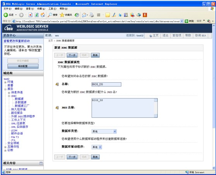Open 查看更改和重新启动 link
The height and width of the screenshot is (175, 216).
[x=17, y=41]
